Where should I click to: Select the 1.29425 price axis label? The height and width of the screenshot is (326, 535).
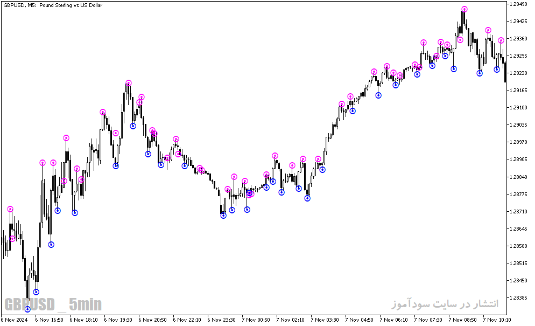[518, 21]
